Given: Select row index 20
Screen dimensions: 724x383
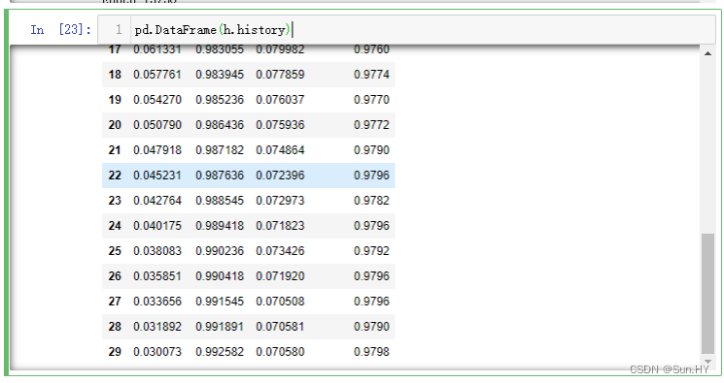Looking at the screenshot, I should [115, 125].
